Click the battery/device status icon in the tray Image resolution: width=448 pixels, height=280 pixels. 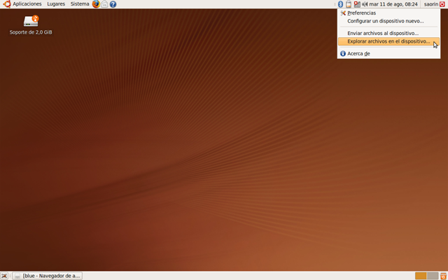tap(349, 4)
